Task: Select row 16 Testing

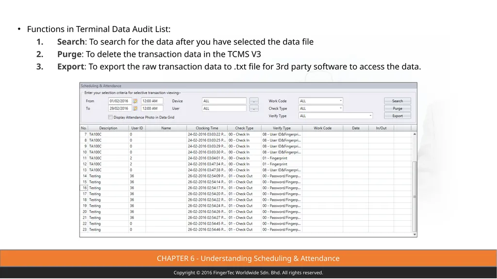Action: pos(246,188)
